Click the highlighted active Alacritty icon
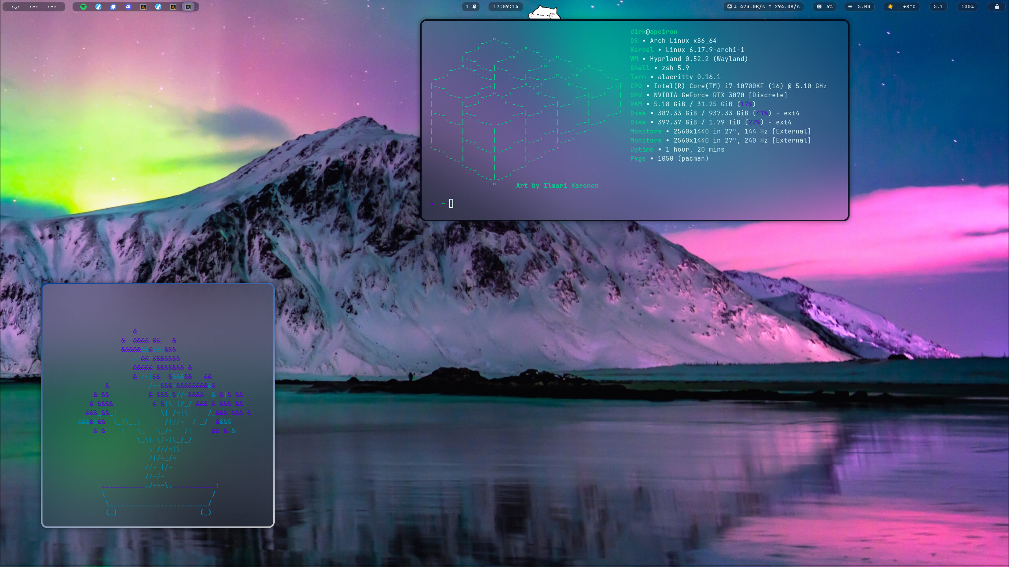Image resolution: width=1009 pixels, height=567 pixels. [x=188, y=7]
